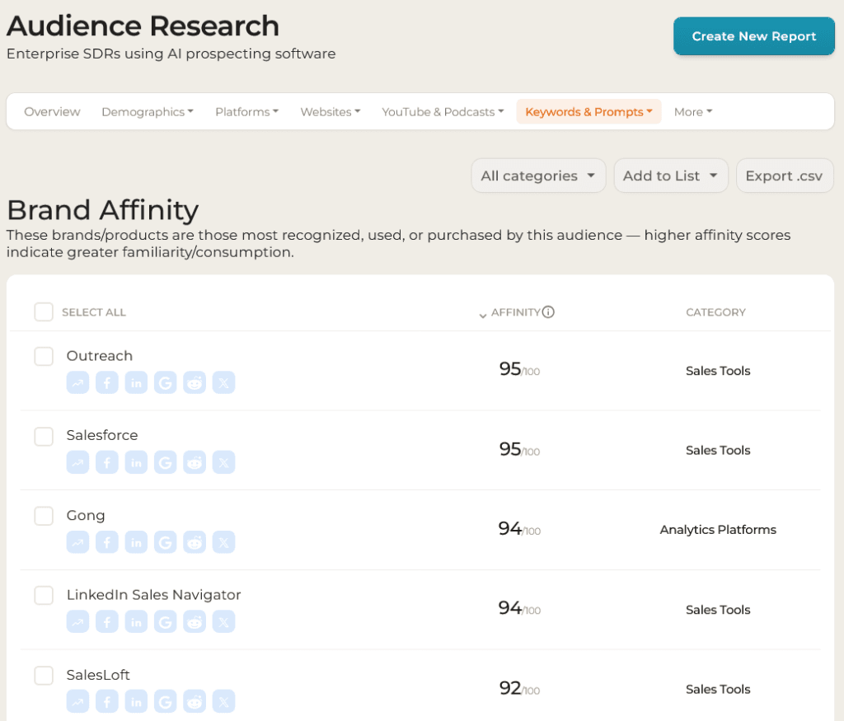This screenshot has width=844, height=721.
Task: Click Outreach's 95/100 affinity score
Action: click(519, 369)
